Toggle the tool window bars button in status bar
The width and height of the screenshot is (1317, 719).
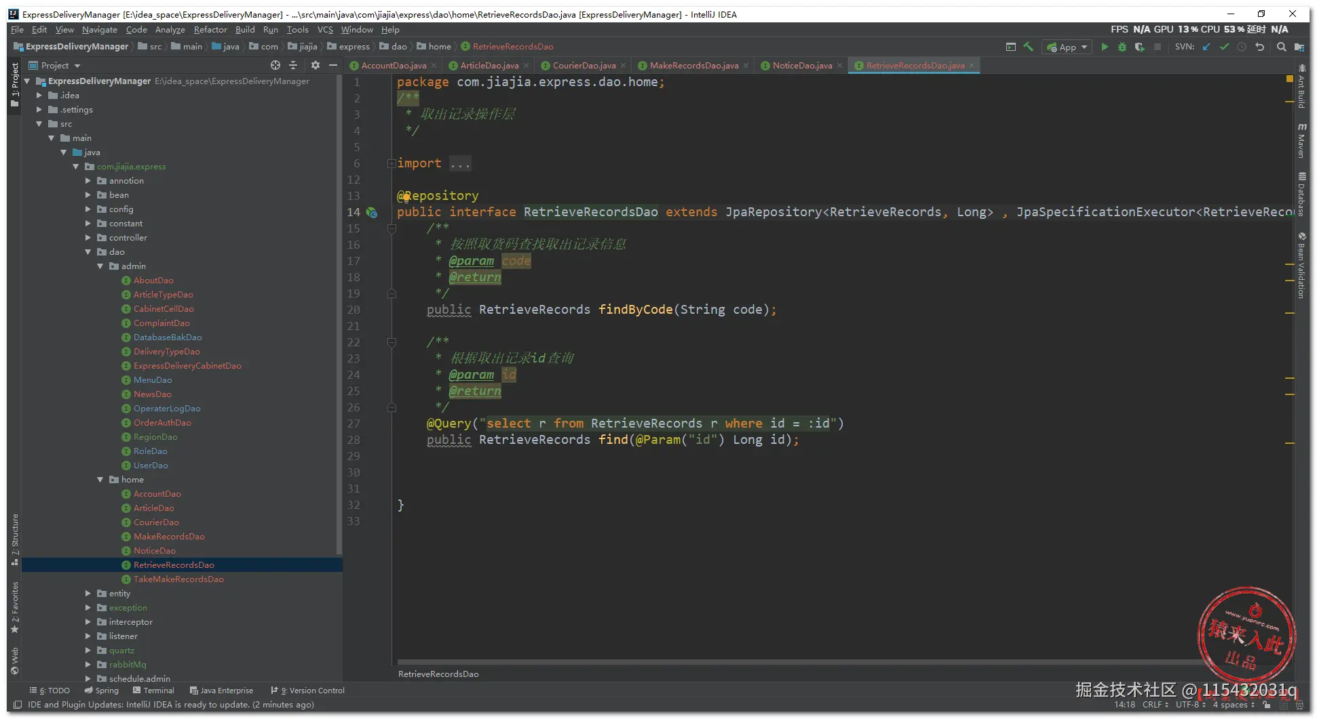pos(18,705)
